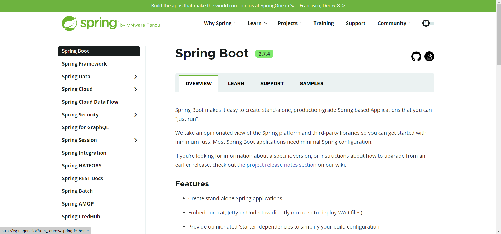Viewport: 501px width, 234px height.
Task: Open the Why Spring dropdown menu
Action: (220, 23)
